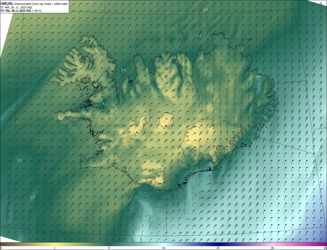The height and width of the screenshot is (250, 327).
Task: Click the precipitable water color scale bar
Action: (x=163, y=244)
